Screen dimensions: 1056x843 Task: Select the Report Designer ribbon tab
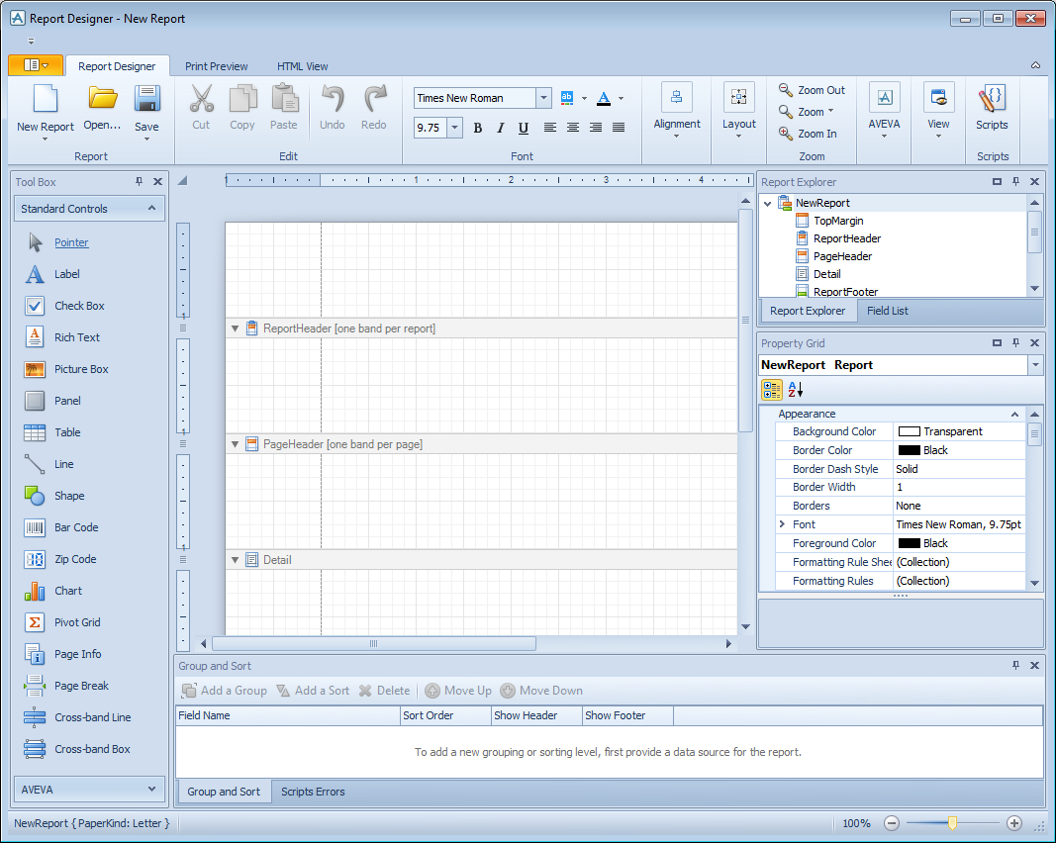pyautogui.click(x=117, y=66)
